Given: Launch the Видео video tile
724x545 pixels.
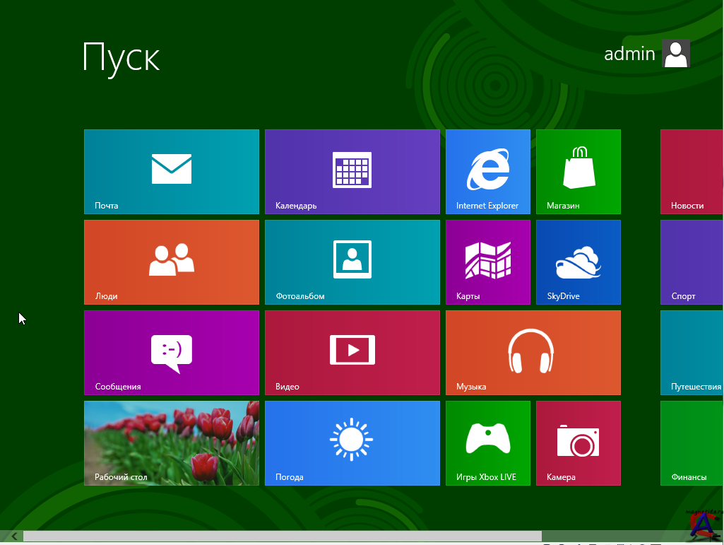Looking at the screenshot, I should click(352, 352).
